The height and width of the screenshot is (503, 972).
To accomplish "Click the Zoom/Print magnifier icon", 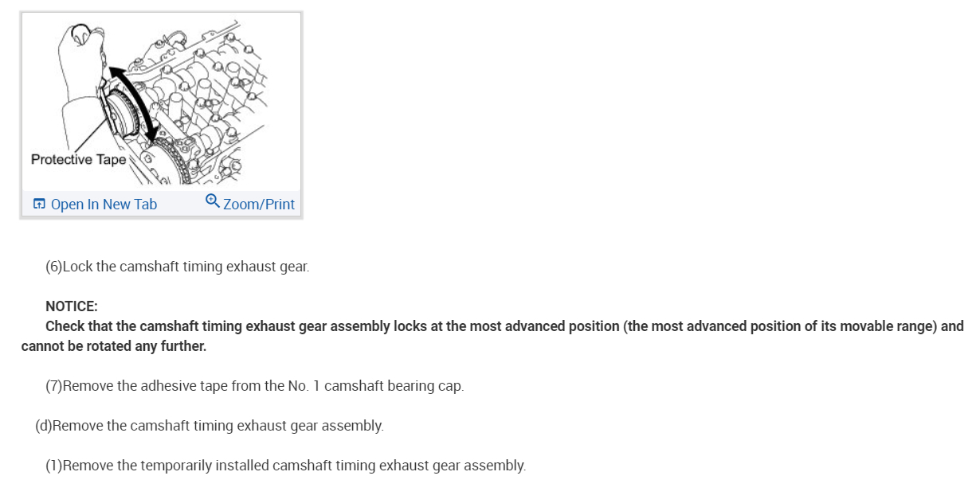I will coord(212,201).
